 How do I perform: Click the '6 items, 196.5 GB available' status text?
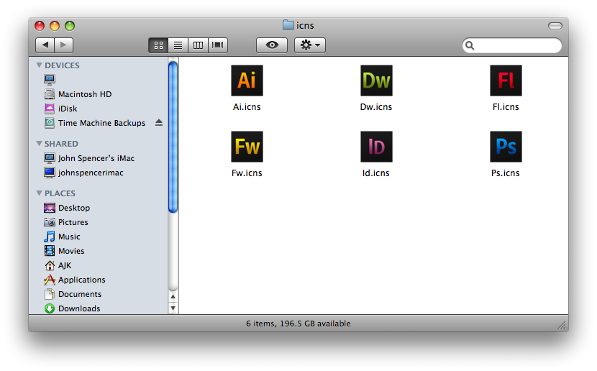point(298,324)
